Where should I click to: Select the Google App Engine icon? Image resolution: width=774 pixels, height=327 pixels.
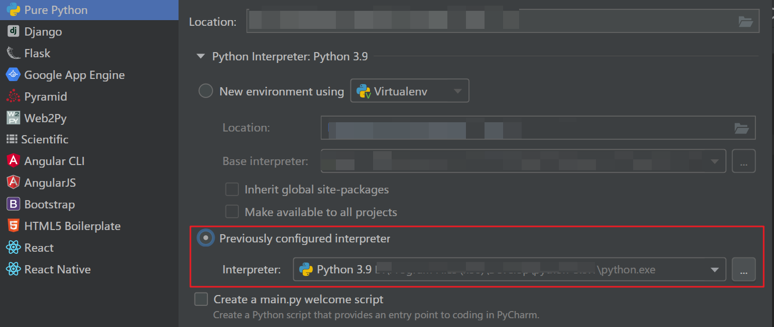13,75
